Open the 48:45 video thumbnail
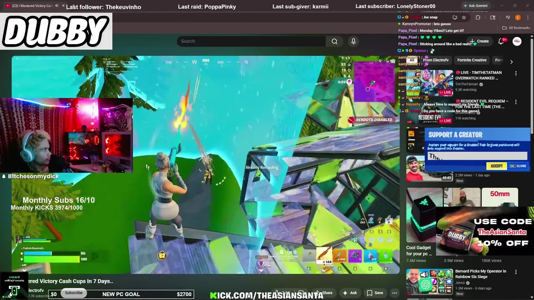Viewport: 534px width, 300px height. 430,168
